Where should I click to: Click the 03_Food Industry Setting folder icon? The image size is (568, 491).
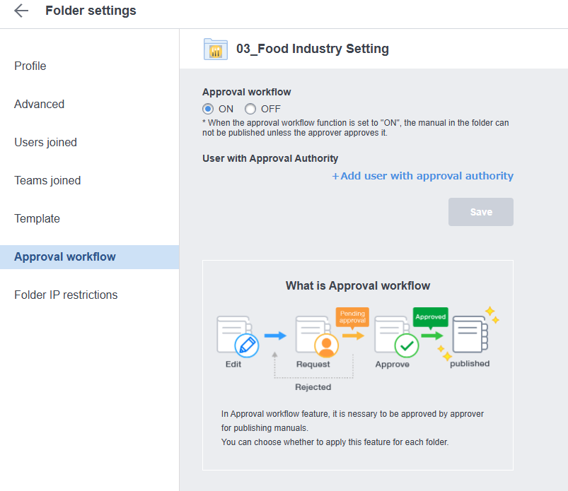215,49
